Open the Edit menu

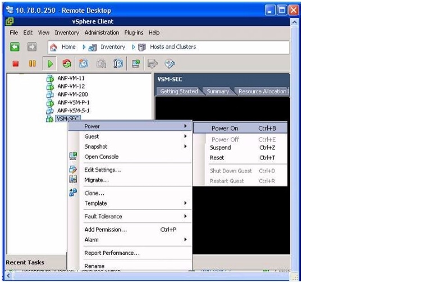click(x=28, y=33)
